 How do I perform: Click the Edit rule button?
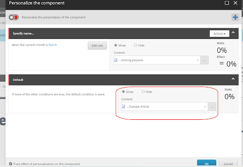click(x=97, y=45)
